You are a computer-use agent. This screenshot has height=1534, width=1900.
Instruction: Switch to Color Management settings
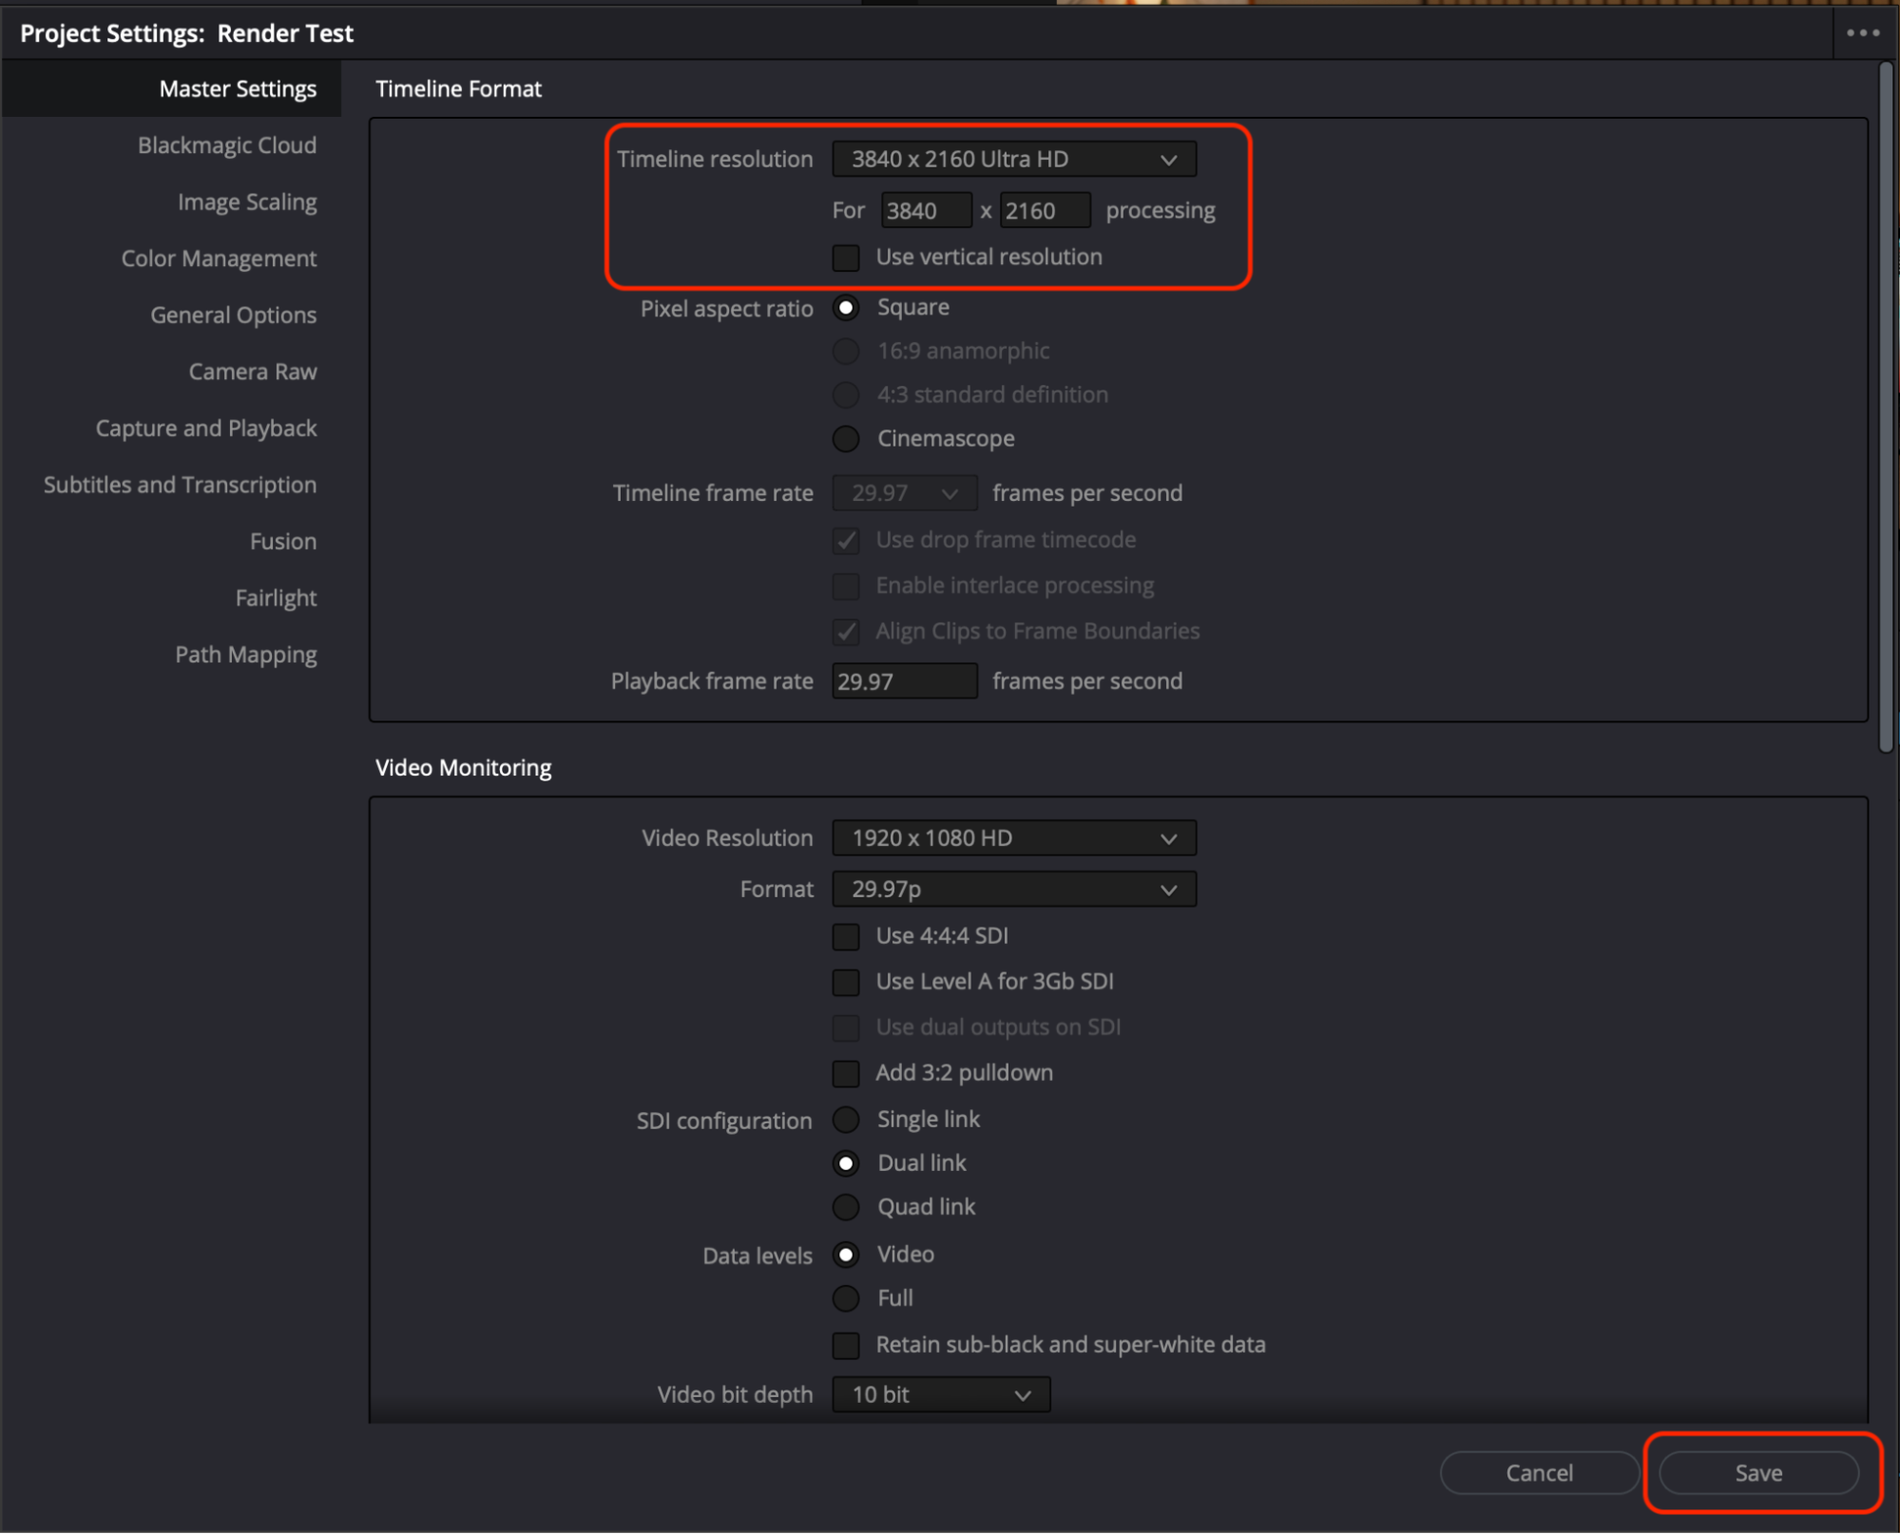pyautogui.click(x=219, y=259)
